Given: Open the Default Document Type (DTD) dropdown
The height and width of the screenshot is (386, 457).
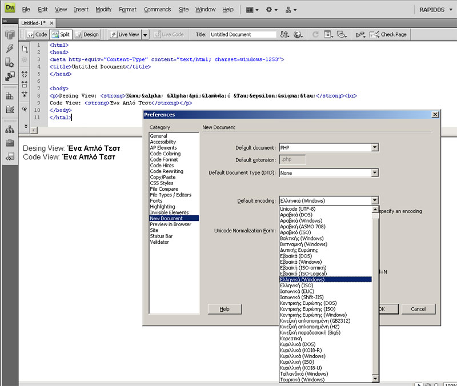Looking at the screenshot, I should click(x=375, y=173).
